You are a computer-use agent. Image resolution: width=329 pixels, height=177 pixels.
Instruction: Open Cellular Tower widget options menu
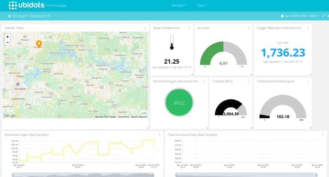point(145,28)
